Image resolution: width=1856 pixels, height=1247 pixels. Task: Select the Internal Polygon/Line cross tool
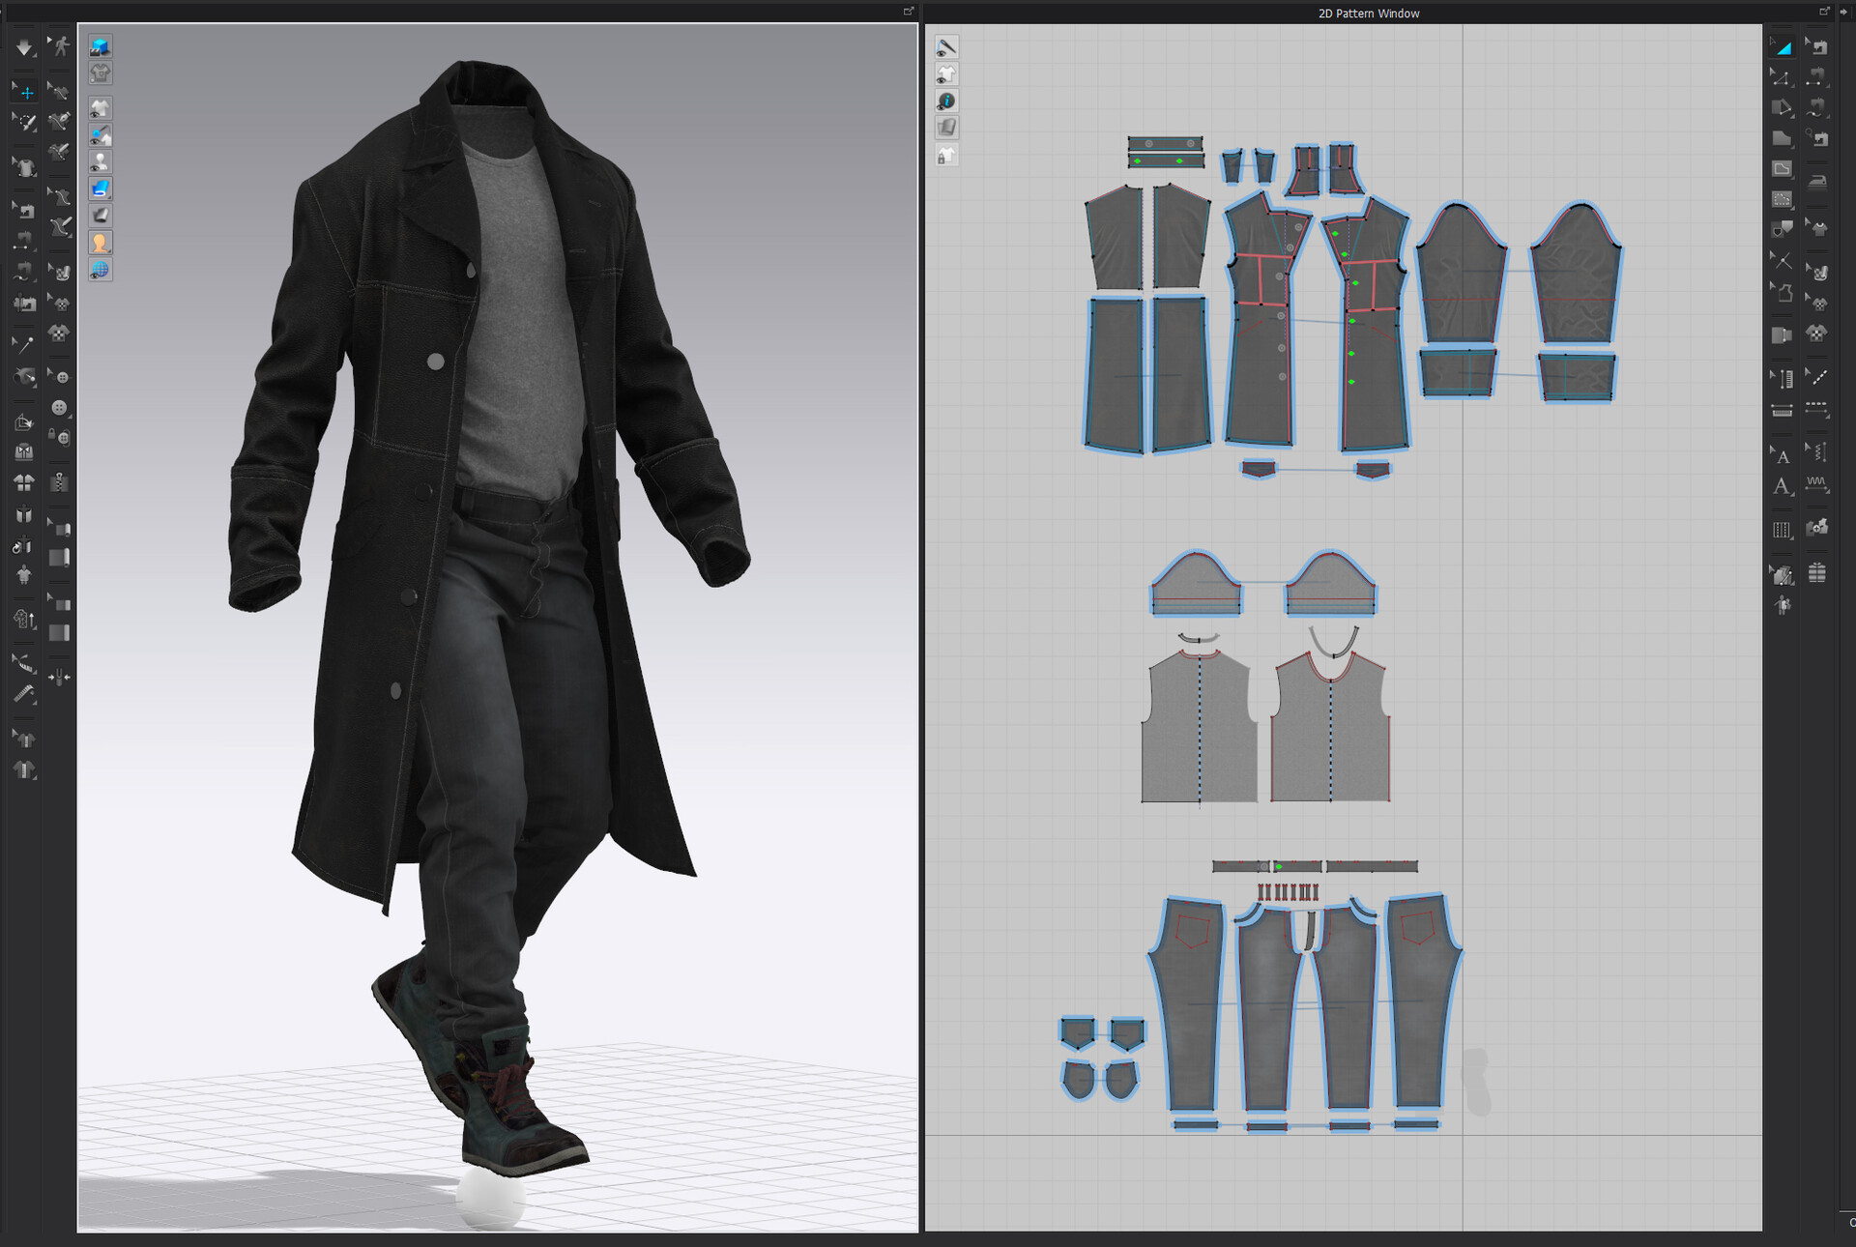1782,260
